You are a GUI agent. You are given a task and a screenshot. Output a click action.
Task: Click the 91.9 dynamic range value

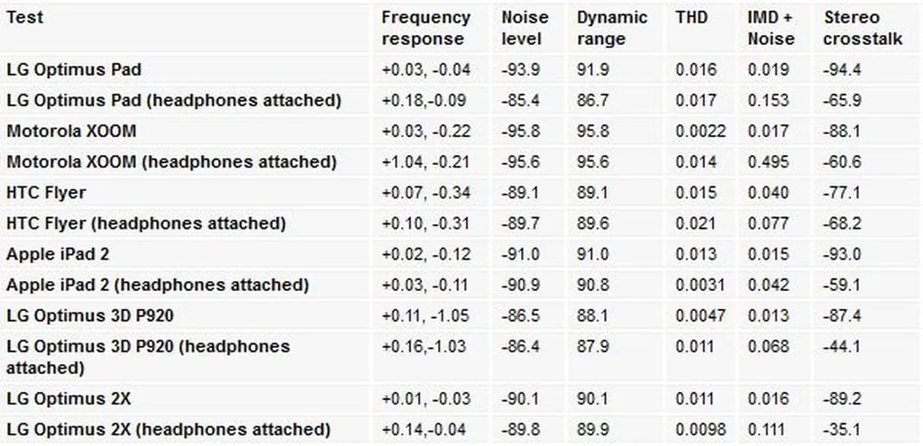click(x=593, y=69)
